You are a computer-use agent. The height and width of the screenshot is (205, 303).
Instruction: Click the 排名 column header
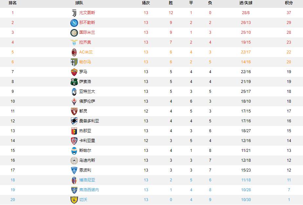click(x=12, y=3)
